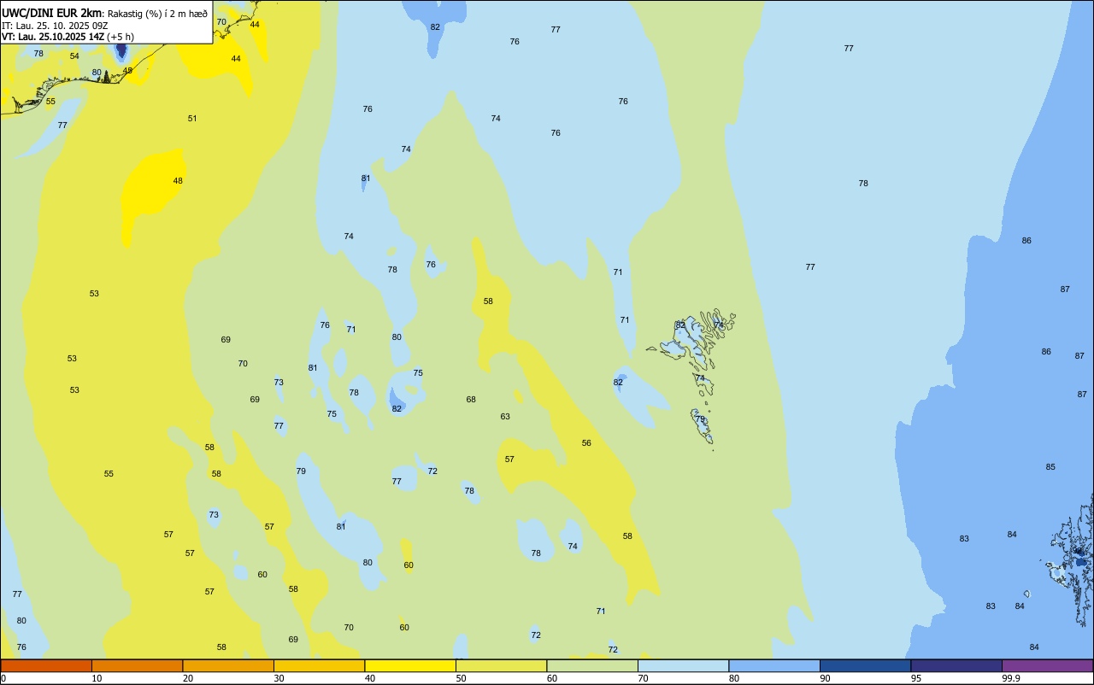Click the 'Rakastig (%) í 2 m hæð' label

[x=156, y=13]
